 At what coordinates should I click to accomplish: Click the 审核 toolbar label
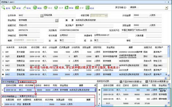71,8
